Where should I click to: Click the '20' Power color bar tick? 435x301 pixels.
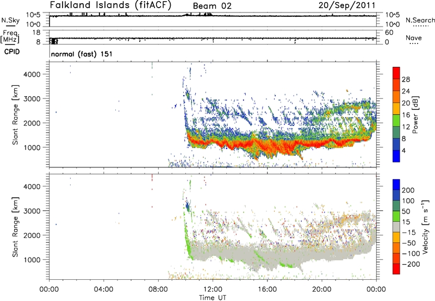(x=406, y=103)
